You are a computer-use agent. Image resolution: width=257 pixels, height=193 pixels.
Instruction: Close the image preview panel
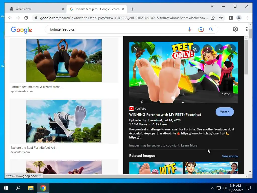coord(136,49)
